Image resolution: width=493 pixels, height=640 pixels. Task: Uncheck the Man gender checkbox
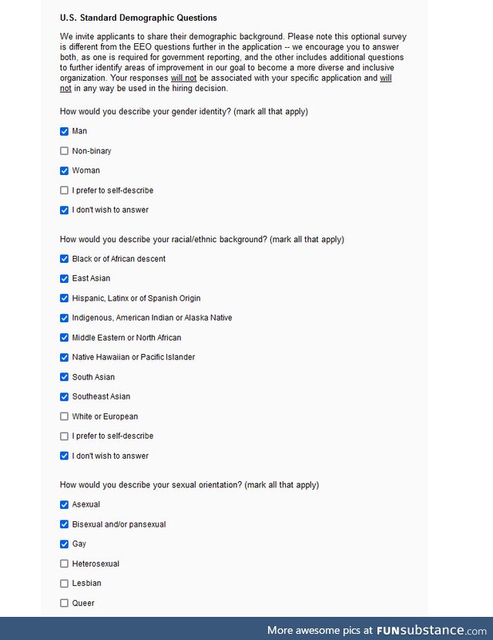(64, 131)
